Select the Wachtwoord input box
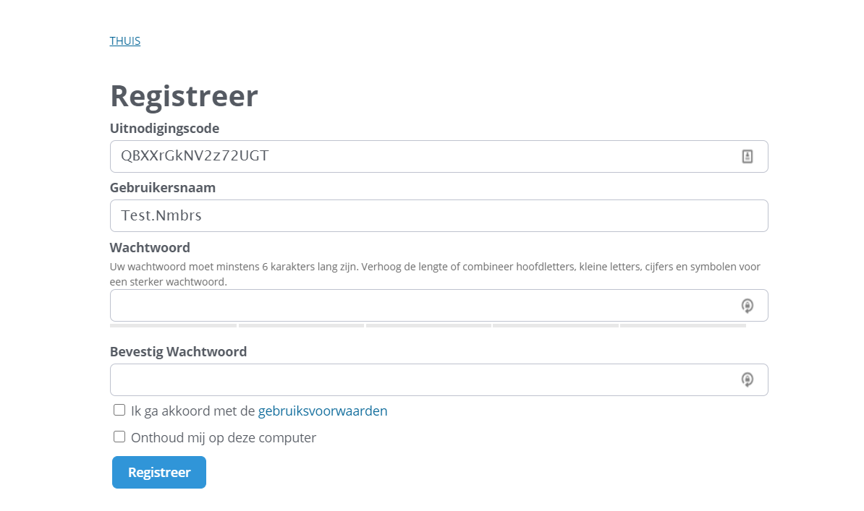The image size is (864, 511). (420, 306)
